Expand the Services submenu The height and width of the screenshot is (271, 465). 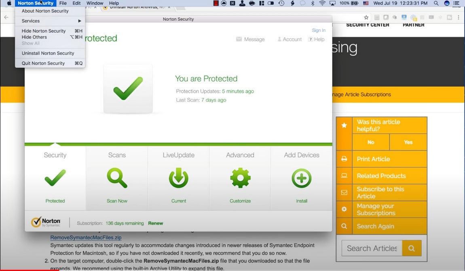[50, 21]
